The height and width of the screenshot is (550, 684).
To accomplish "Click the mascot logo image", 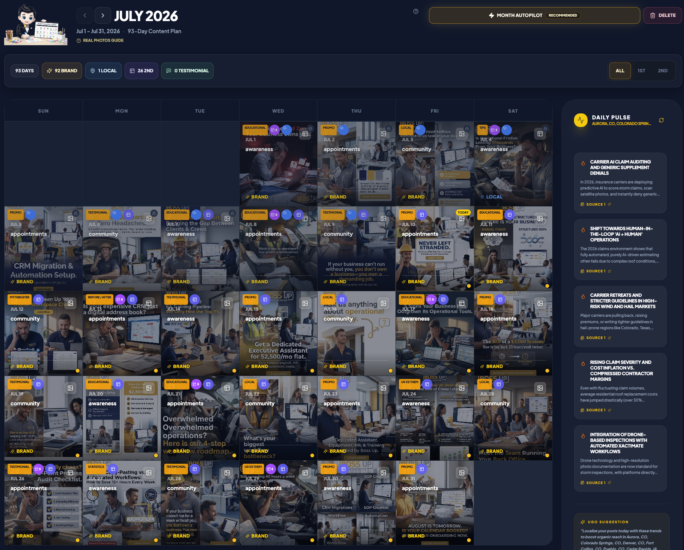I will coord(36,25).
